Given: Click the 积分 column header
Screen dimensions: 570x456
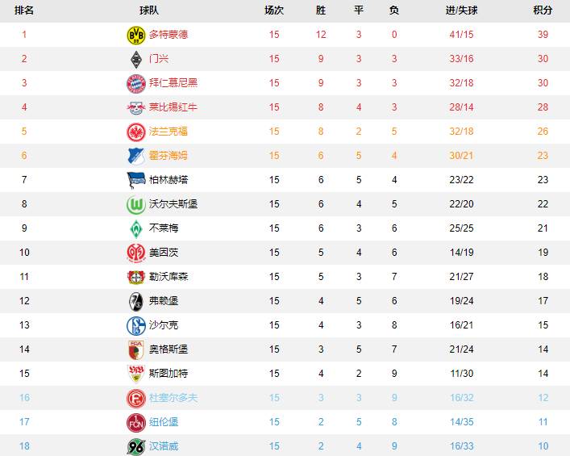Looking at the screenshot, I should pos(543,10).
